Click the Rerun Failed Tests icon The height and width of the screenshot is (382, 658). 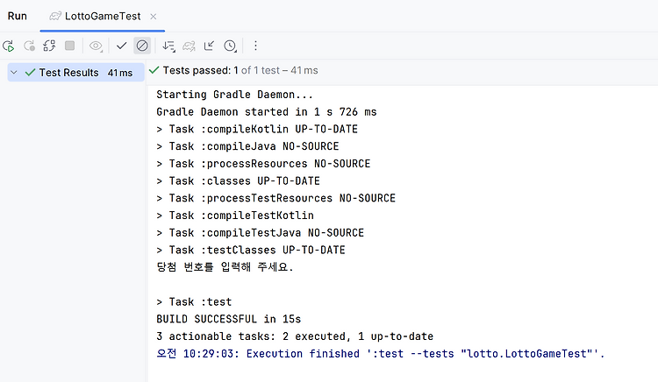pos(29,46)
